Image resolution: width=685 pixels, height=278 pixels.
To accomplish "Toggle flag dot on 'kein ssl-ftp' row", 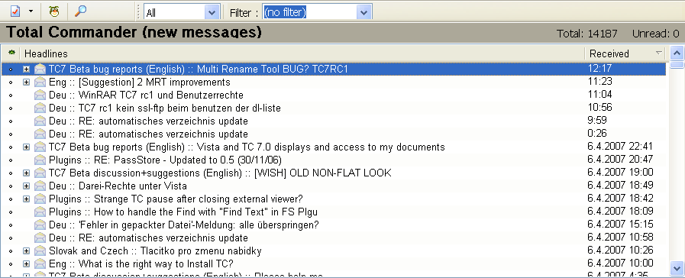I will 11,108.
